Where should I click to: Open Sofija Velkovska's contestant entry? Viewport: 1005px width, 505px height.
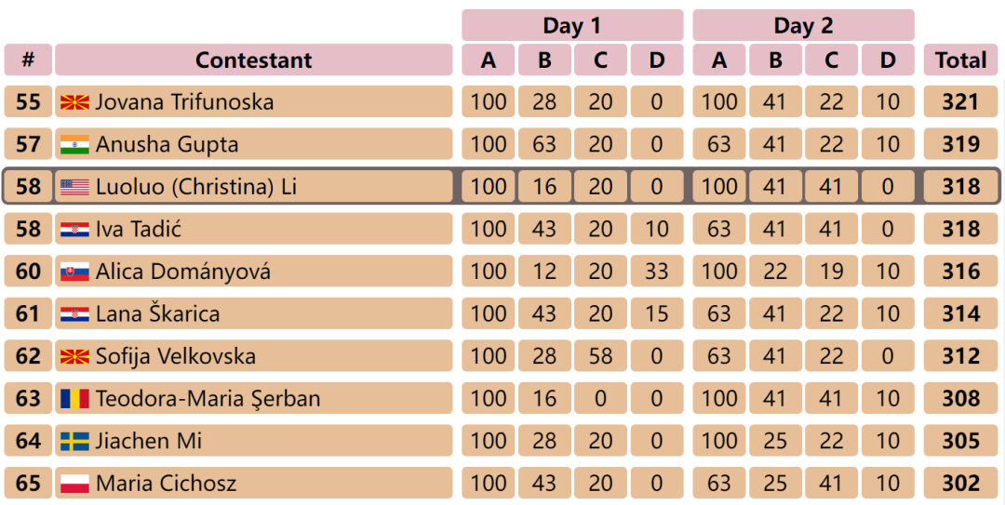click(176, 356)
